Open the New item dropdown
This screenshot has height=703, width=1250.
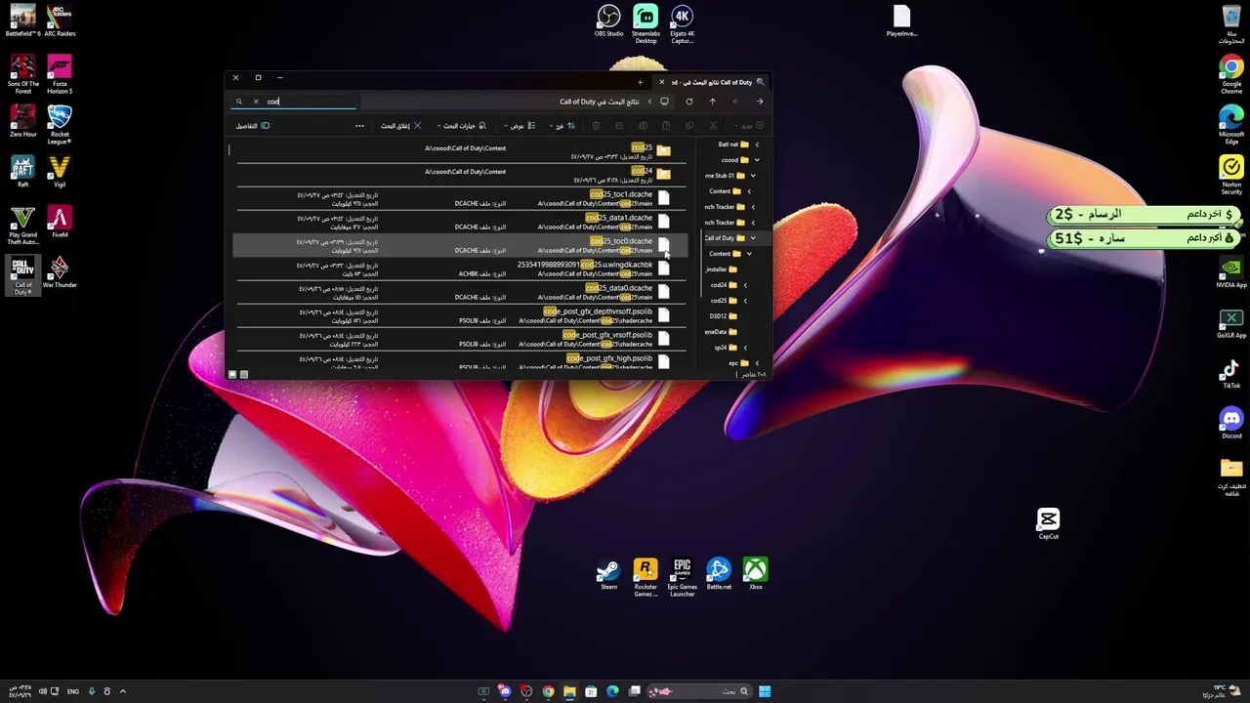[x=748, y=125]
